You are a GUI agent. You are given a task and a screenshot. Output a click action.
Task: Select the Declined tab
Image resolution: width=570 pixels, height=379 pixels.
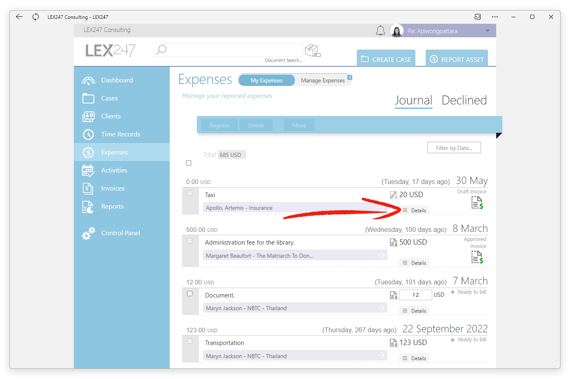(464, 100)
